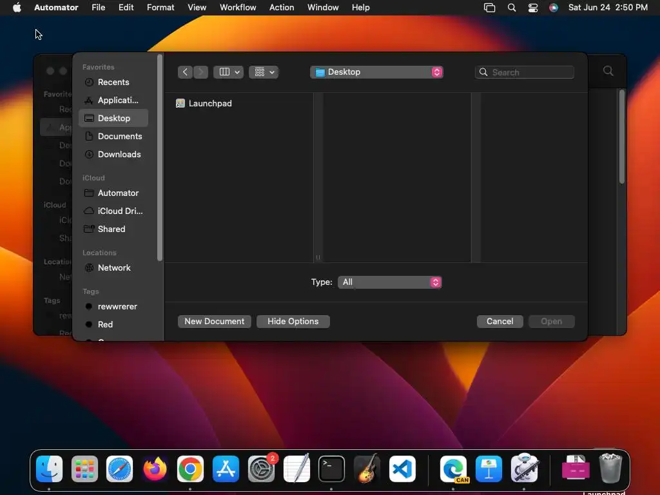
Task: Open Control Center from menu bar
Action: (533, 8)
